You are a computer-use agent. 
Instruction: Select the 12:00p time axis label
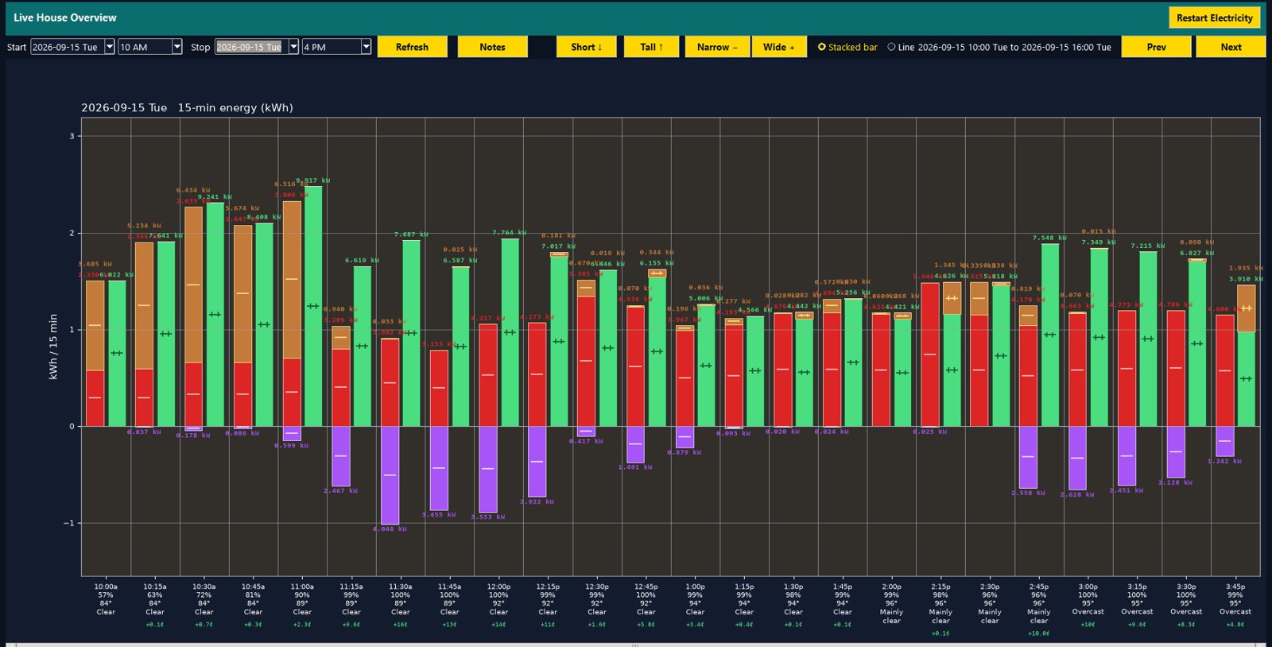tap(498, 587)
